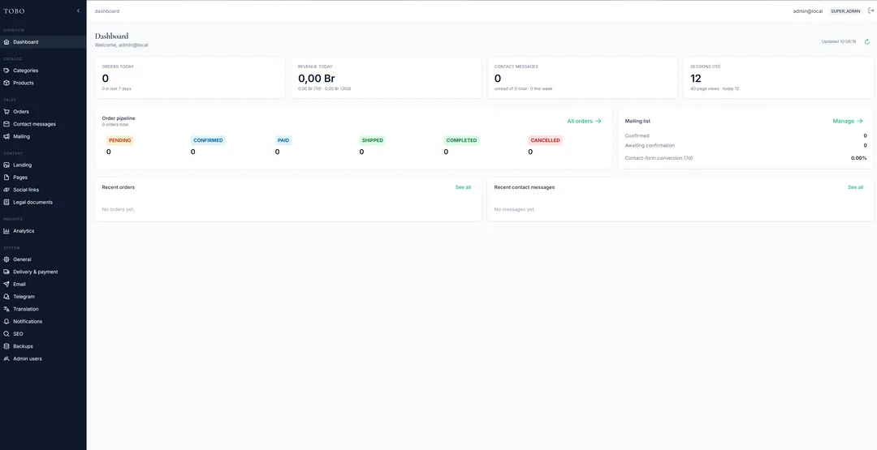Open Legal documents menu item
Screen dimensions: 877x450
click(x=43, y=202)
